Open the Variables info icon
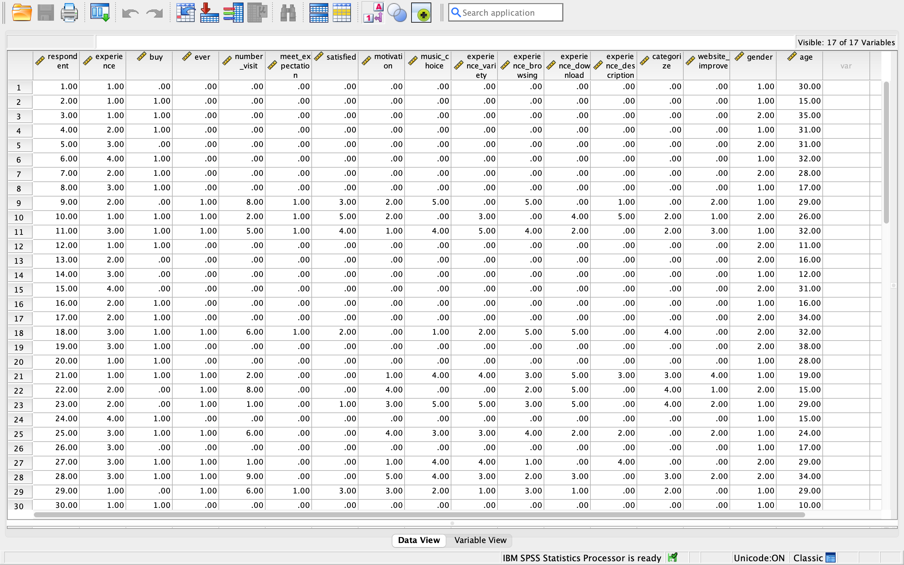This screenshot has width=904, height=565. pos(233,13)
